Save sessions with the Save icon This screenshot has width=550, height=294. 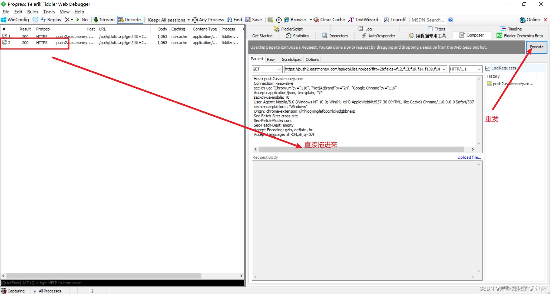(x=254, y=20)
